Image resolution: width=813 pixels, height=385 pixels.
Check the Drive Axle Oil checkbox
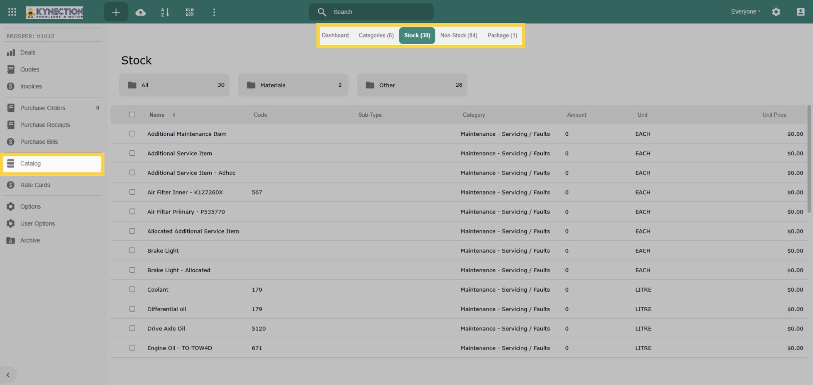coord(132,328)
